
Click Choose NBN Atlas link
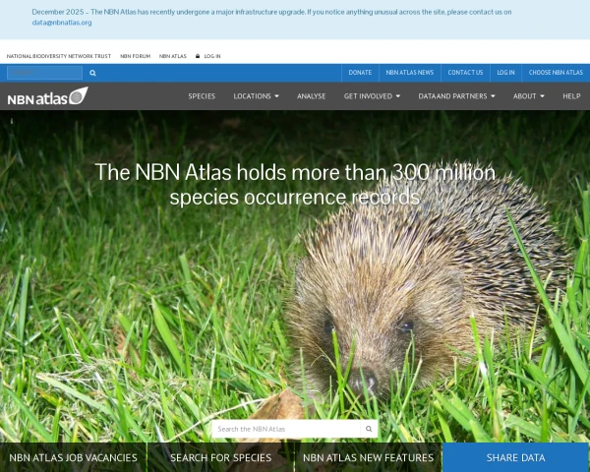556,73
